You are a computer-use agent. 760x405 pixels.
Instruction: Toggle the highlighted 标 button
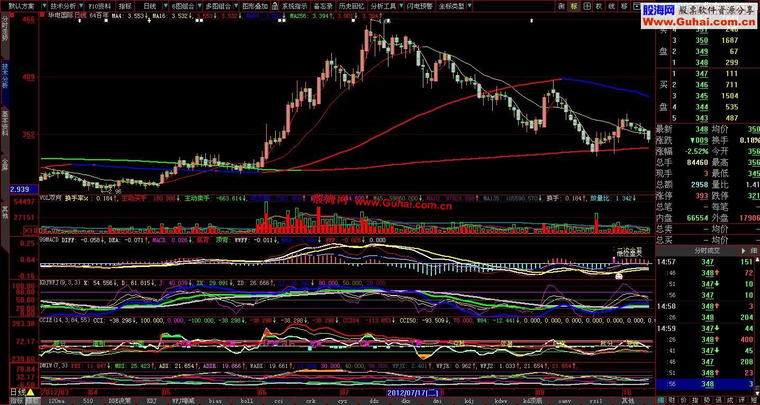pyautogui.click(x=574, y=6)
